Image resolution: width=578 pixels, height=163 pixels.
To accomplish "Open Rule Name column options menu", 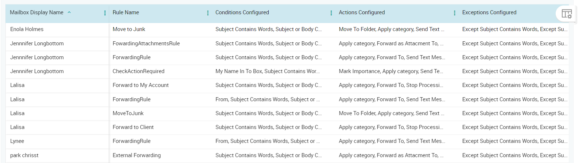I will click(x=208, y=13).
